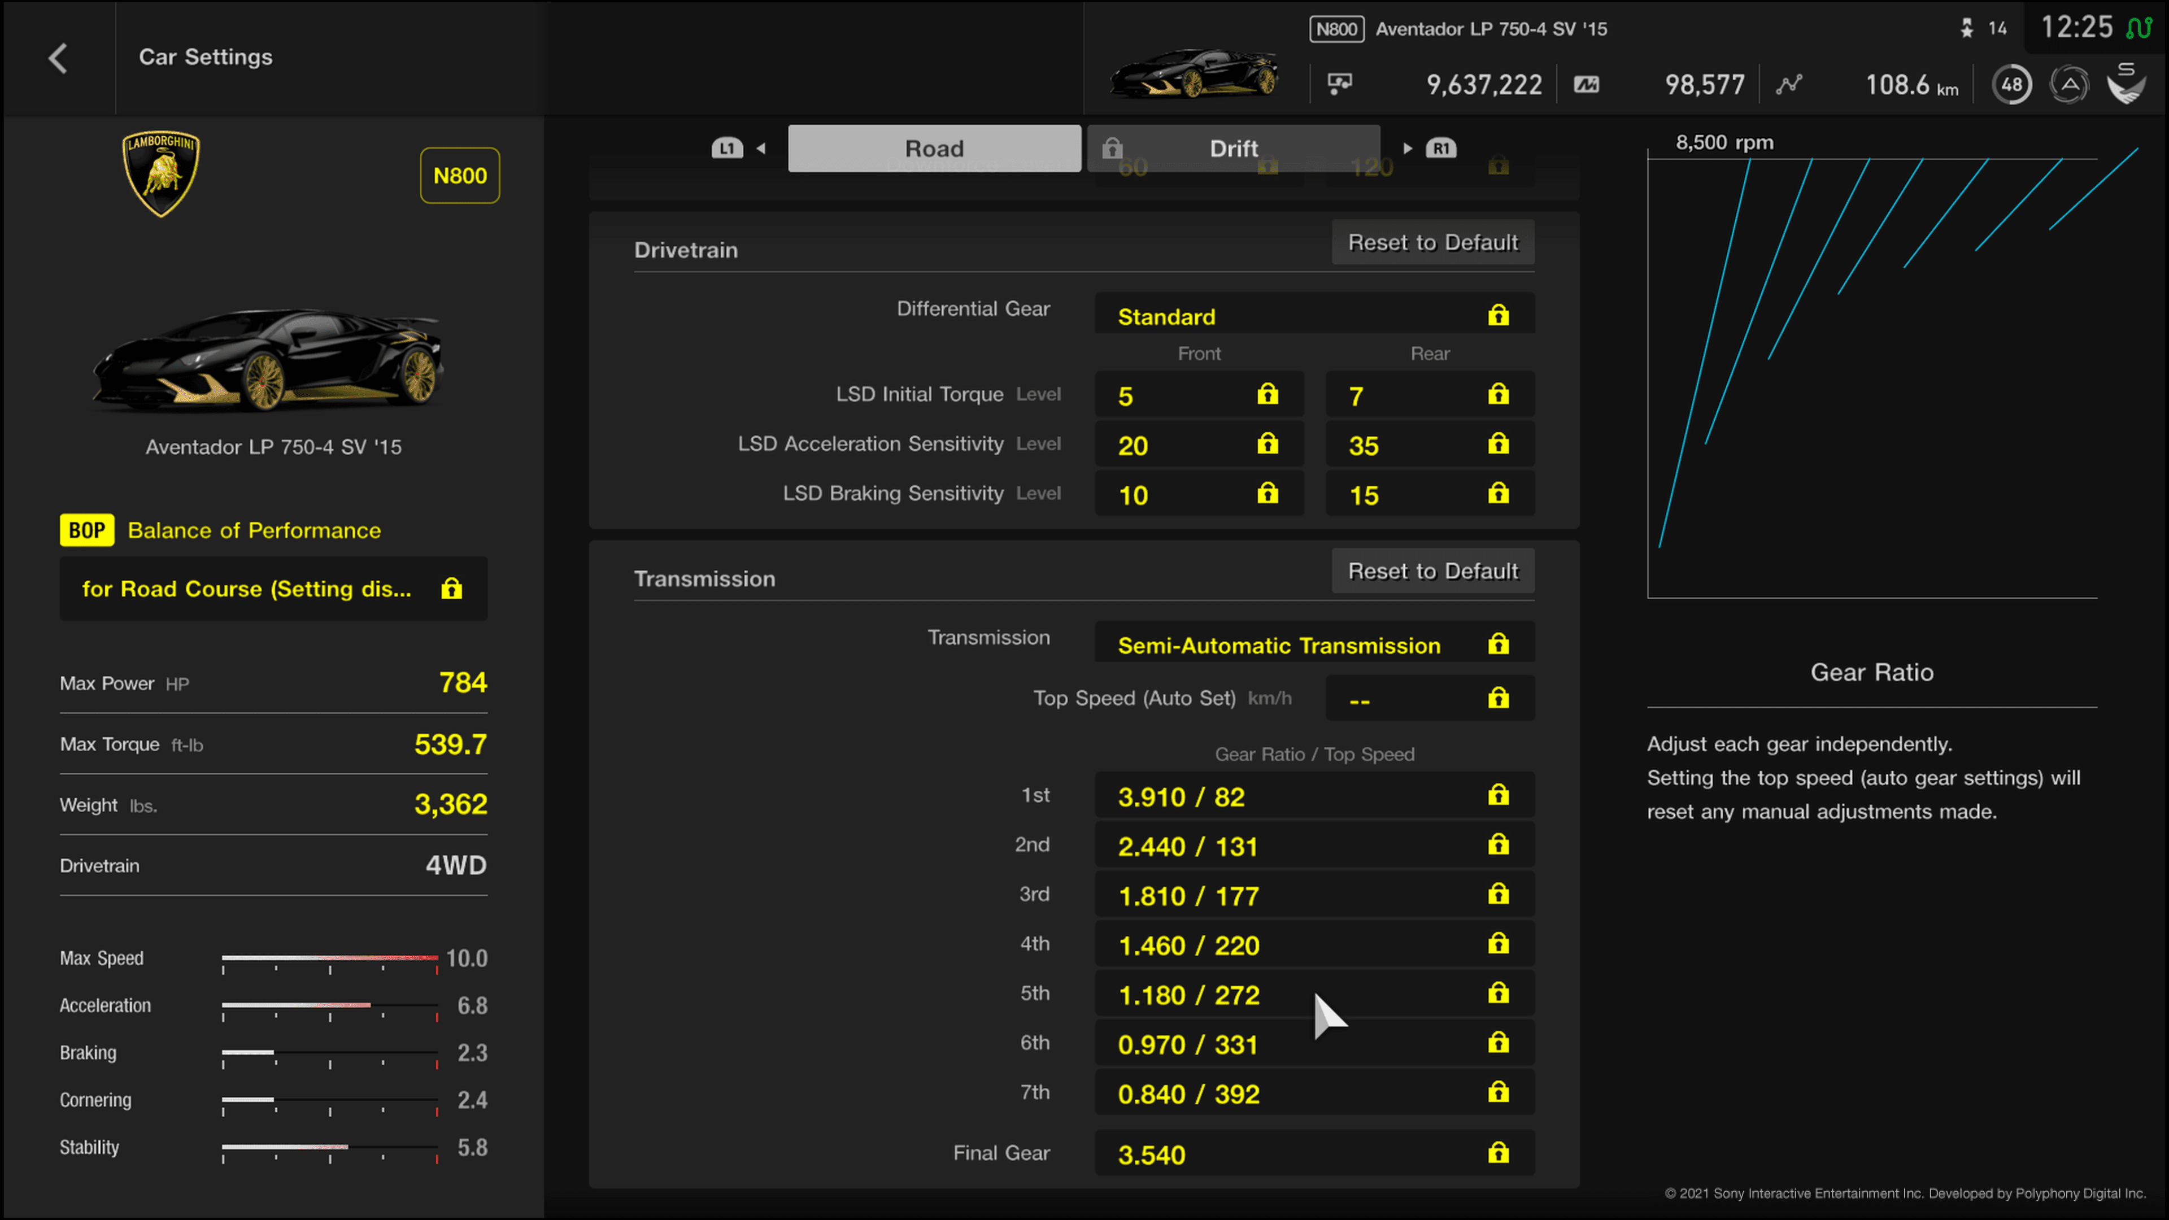The height and width of the screenshot is (1220, 2169).
Task: Toggle the lock on 1st gear ratio setting
Action: (1497, 794)
